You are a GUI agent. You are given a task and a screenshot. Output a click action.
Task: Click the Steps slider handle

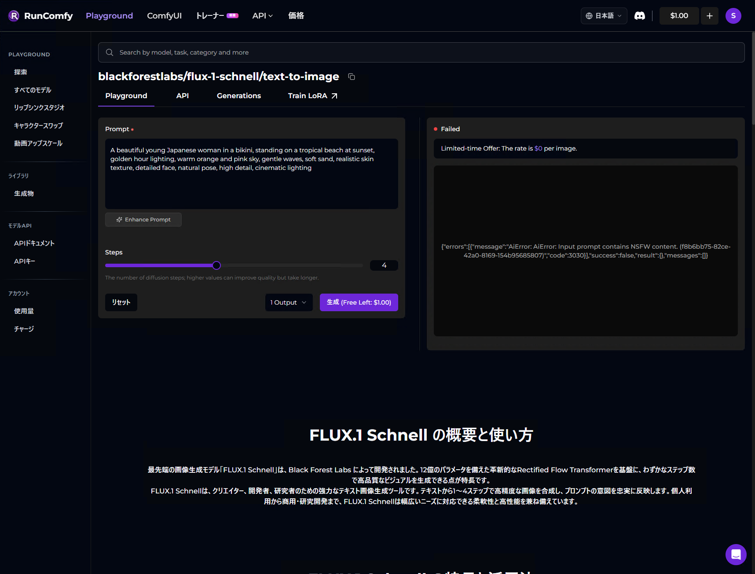click(216, 265)
